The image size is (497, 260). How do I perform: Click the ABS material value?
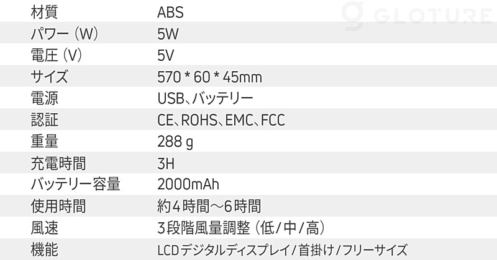coord(170,12)
